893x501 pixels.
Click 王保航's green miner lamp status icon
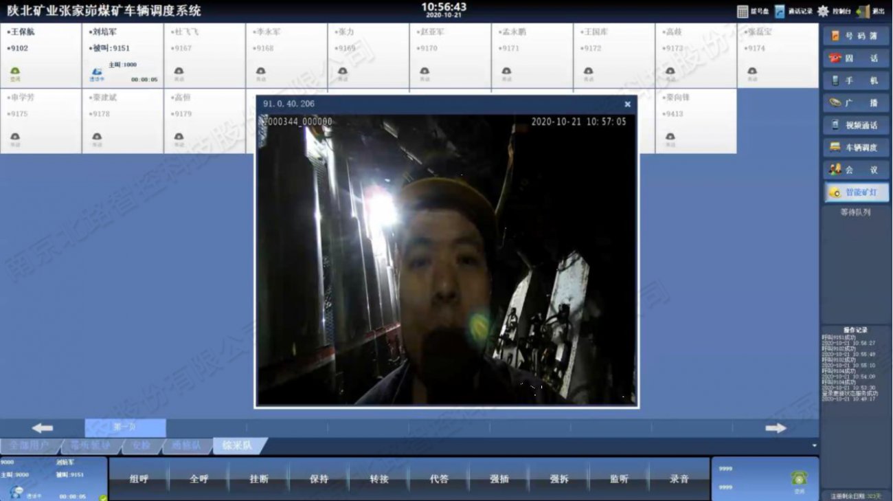point(15,71)
